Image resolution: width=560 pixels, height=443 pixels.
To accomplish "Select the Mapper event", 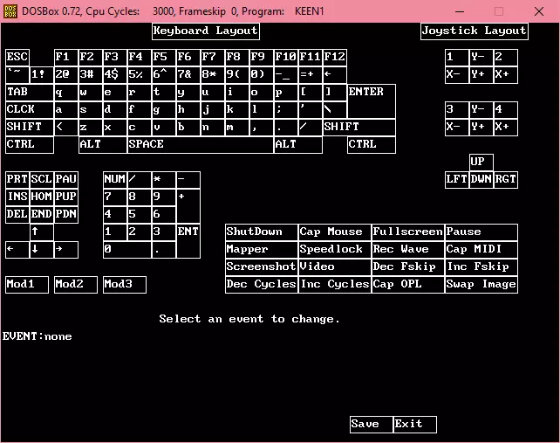I will 262,249.
